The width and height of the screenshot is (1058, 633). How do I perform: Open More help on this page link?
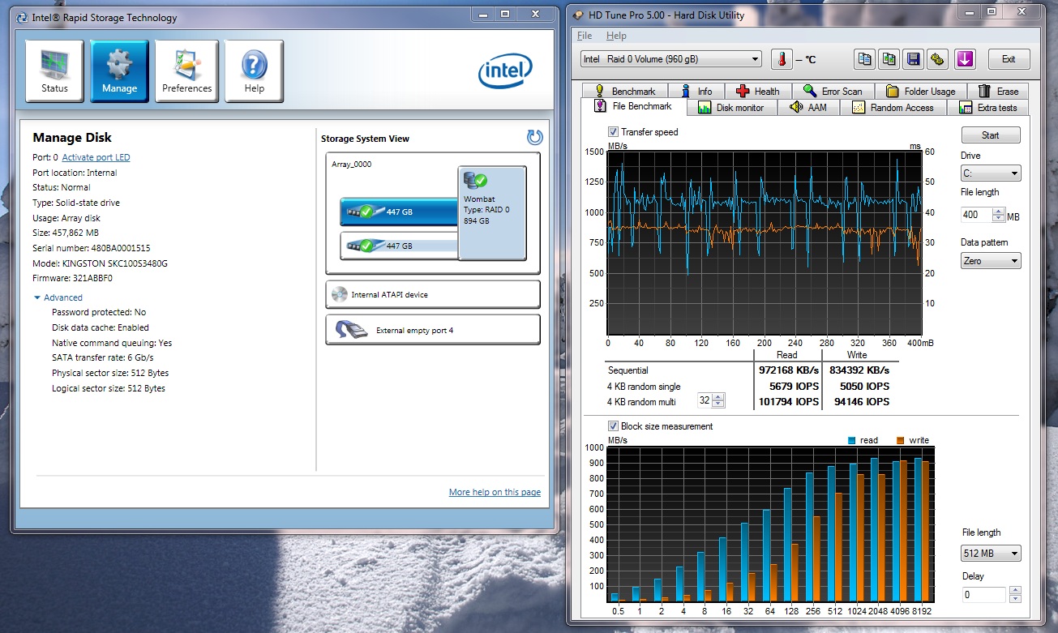(x=495, y=492)
